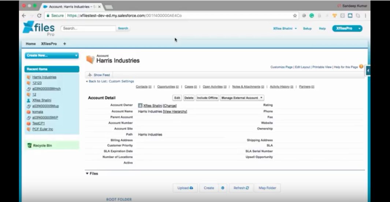Open a03f4000005MIup recent item
Screen dimensions: 390x202
pyautogui.click(x=45, y=106)
